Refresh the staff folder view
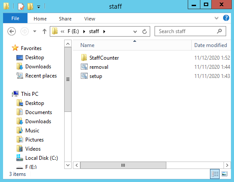Screen dimensions: 234x182 click(x=145, y=31)
